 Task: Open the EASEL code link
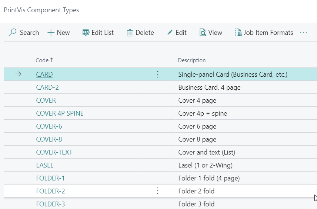click(45, 165)
